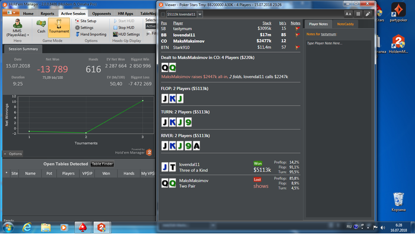This screenshot has width=415, height=248.
Task: Sort open tables by Won column
Action: pyautogui.click(x=106, y=173)
